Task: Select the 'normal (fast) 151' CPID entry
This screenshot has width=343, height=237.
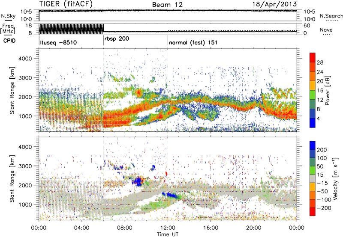Action: click(x=193, y=42)
